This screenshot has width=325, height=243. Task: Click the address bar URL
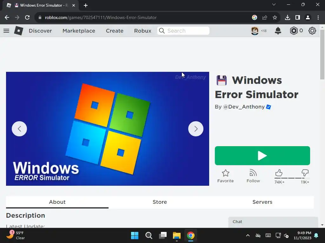tap(101, 18)
